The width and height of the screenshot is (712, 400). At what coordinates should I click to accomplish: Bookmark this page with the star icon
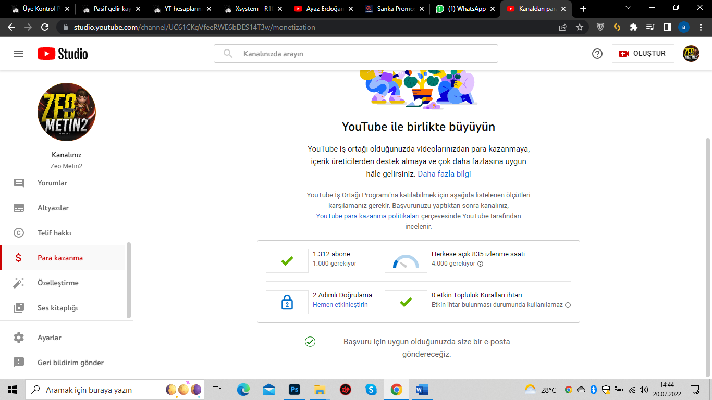(580, 27)
